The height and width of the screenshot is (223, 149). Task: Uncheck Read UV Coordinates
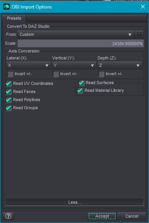tap(8, 83)
